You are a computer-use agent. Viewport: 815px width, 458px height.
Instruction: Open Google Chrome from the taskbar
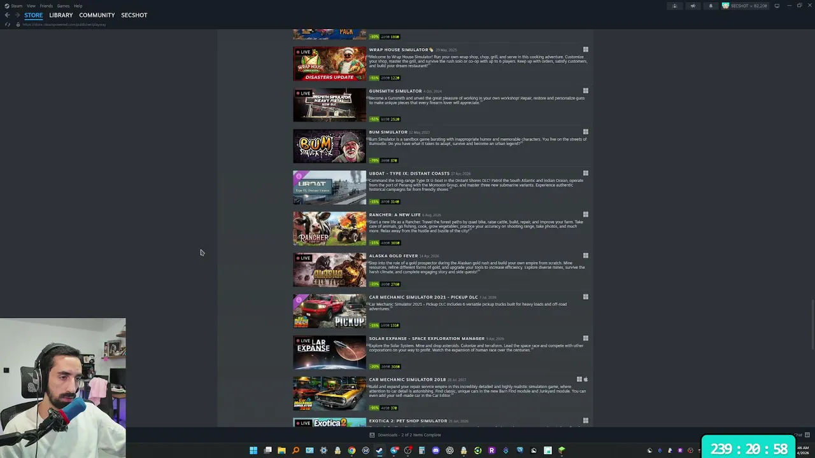click(351, 450)
